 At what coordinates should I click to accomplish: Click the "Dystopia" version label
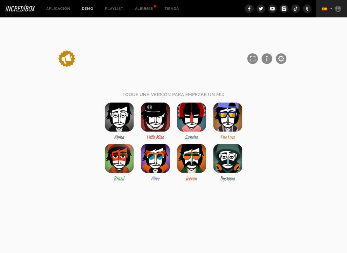pyautogui.click(x=228, y=179)
